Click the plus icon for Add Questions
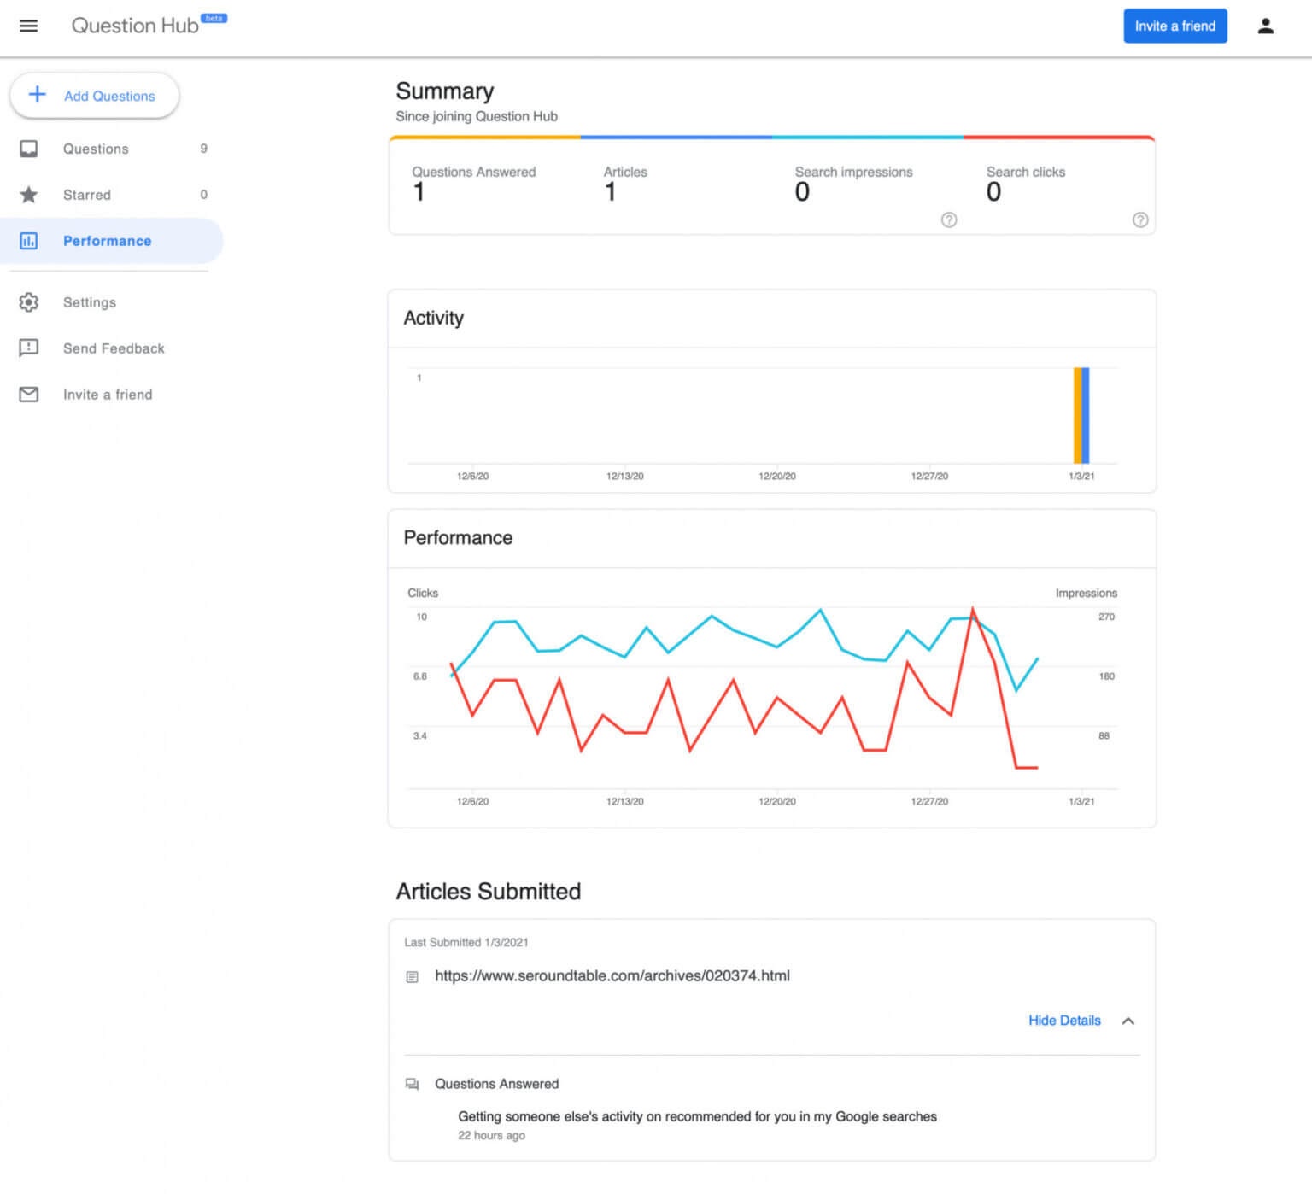This screenshot has width=1312, height=1194. point(37,95)
